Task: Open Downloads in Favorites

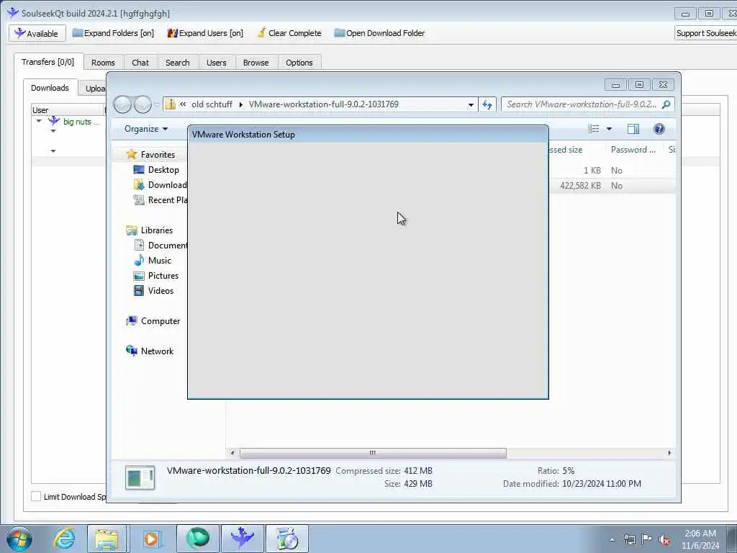Action: (x=160, y=185)
